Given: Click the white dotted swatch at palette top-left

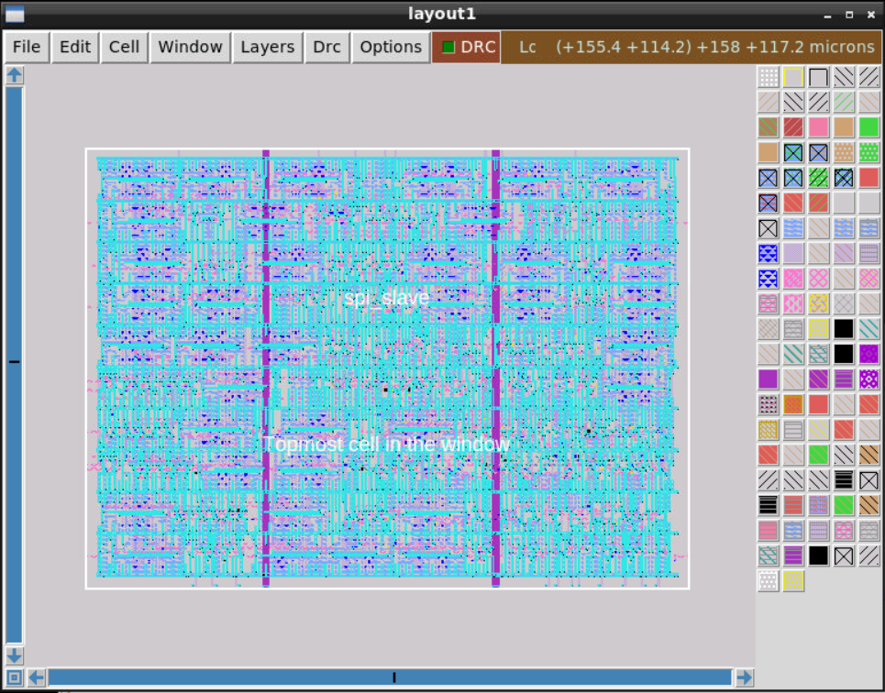Looking at the screenshot, I should [x=768, y=77].
